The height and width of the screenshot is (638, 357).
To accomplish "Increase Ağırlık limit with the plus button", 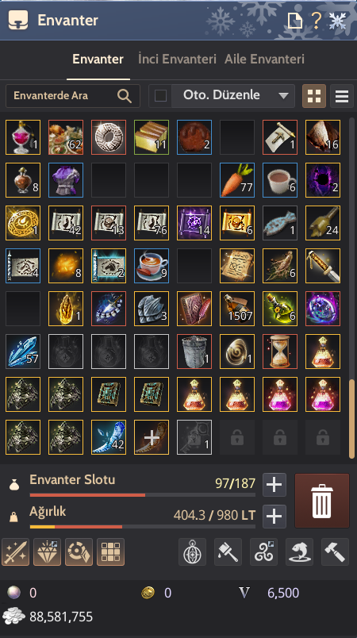I will click(x=274, y=517).
